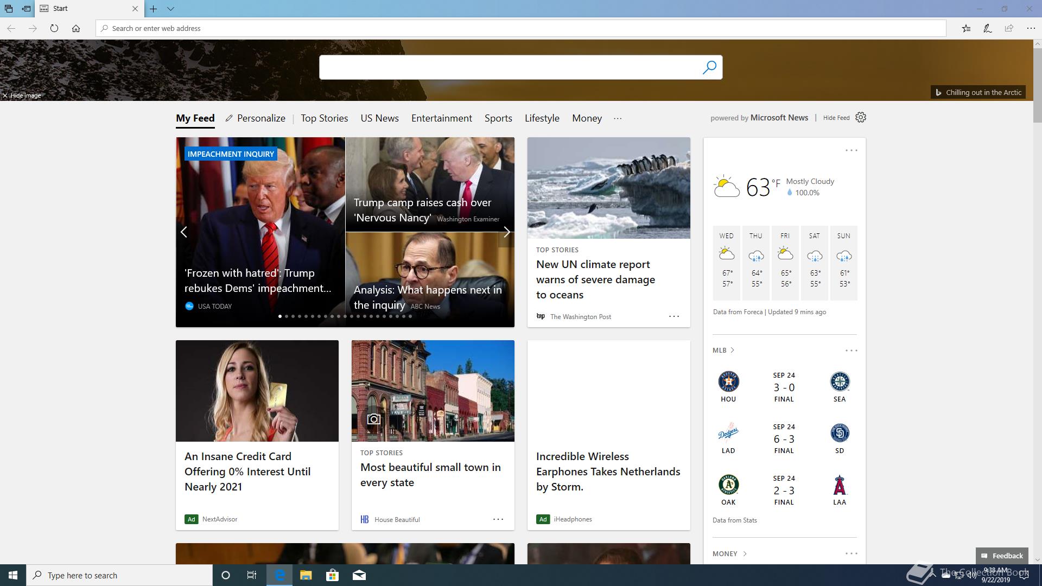Click the Houston Astros team logo
This screenshot has width=1042, height=586.
coord(728,381)
